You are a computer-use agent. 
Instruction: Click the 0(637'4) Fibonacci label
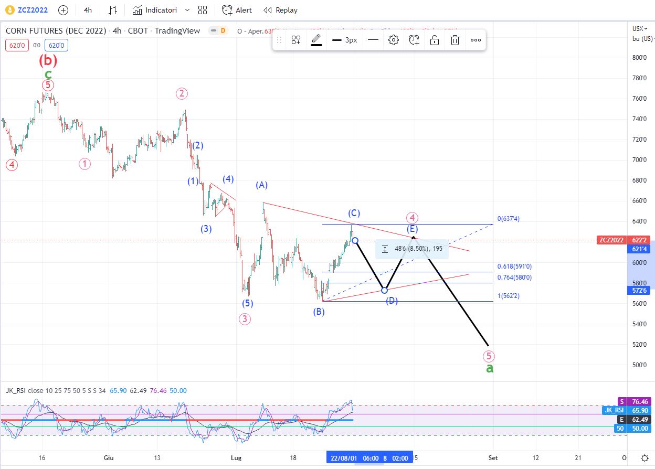tap(509, 219)
